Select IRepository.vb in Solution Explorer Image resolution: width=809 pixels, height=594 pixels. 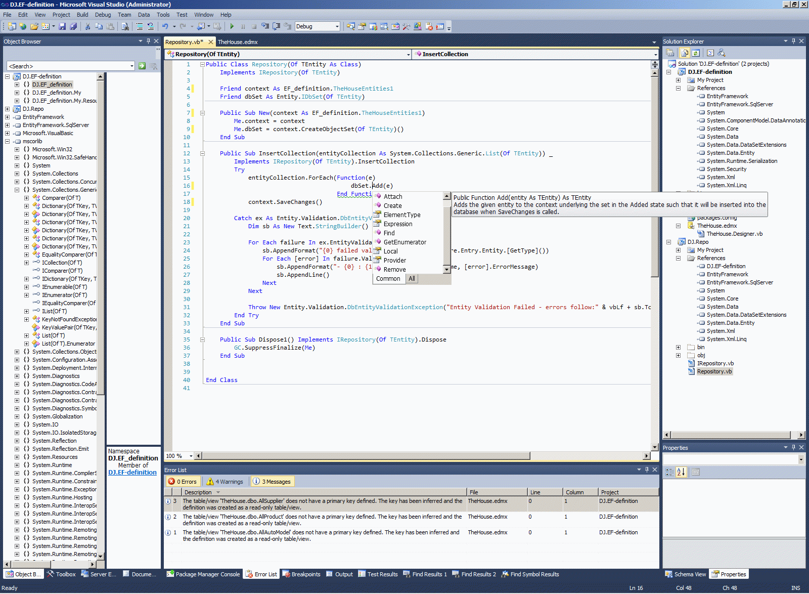click(715, 363)
